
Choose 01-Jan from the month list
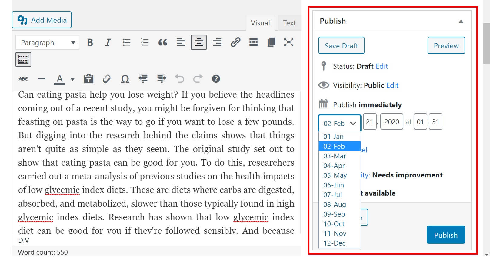339,137
